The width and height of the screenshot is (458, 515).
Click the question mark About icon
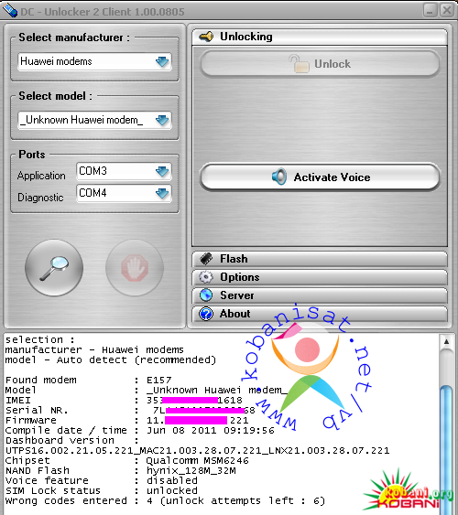pos(206,314)
